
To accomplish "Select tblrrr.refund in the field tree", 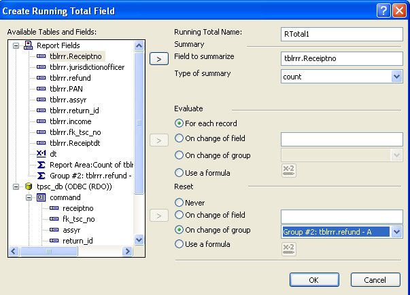I will [x=70, y=78].
